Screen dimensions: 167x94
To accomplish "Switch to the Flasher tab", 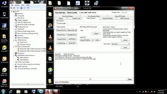I will point(61,19).
